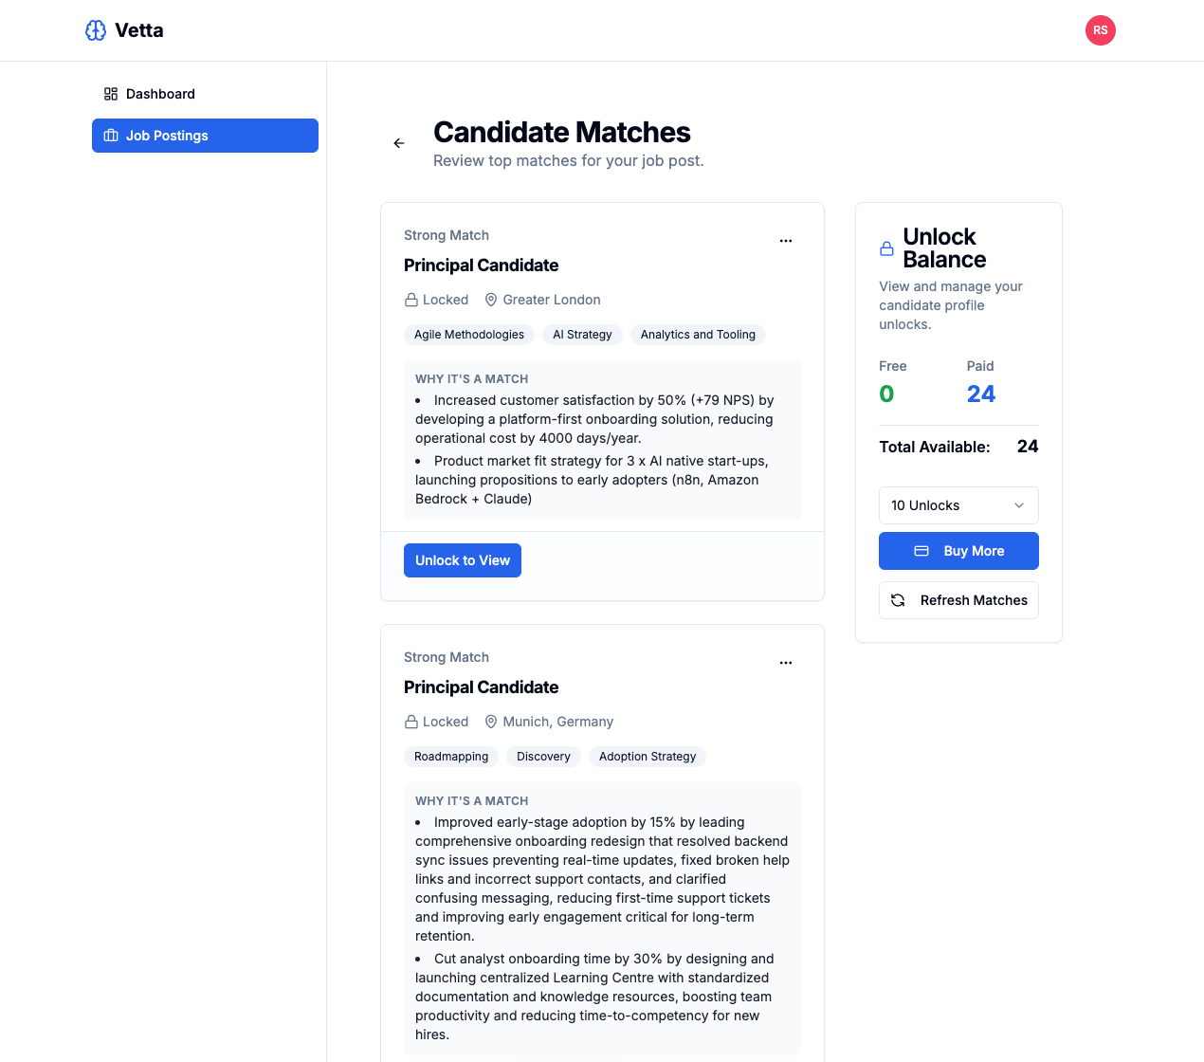1204x1062 pixels.
Task: Click the lock icon next to Unlock Balance
Action: pos(886,248)
